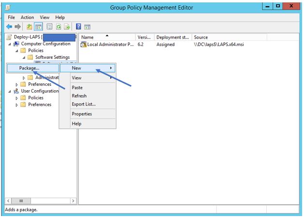Image resolution: width=304 pixels, height=218 pixels.
Task: Click the blue Help question mark icon
Action: click(78, 27)
